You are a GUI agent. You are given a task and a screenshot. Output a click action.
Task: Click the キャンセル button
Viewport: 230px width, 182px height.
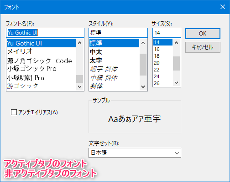[203, 47]
